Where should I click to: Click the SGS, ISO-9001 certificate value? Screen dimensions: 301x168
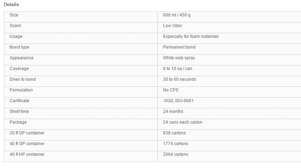179,101
